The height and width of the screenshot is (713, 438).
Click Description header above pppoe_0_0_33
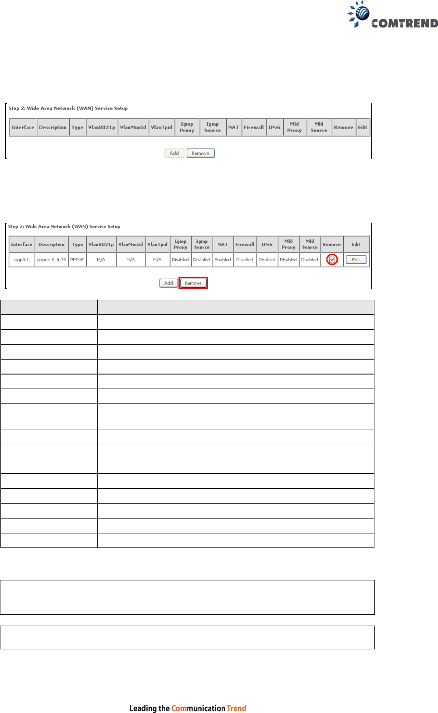point(51,245)
